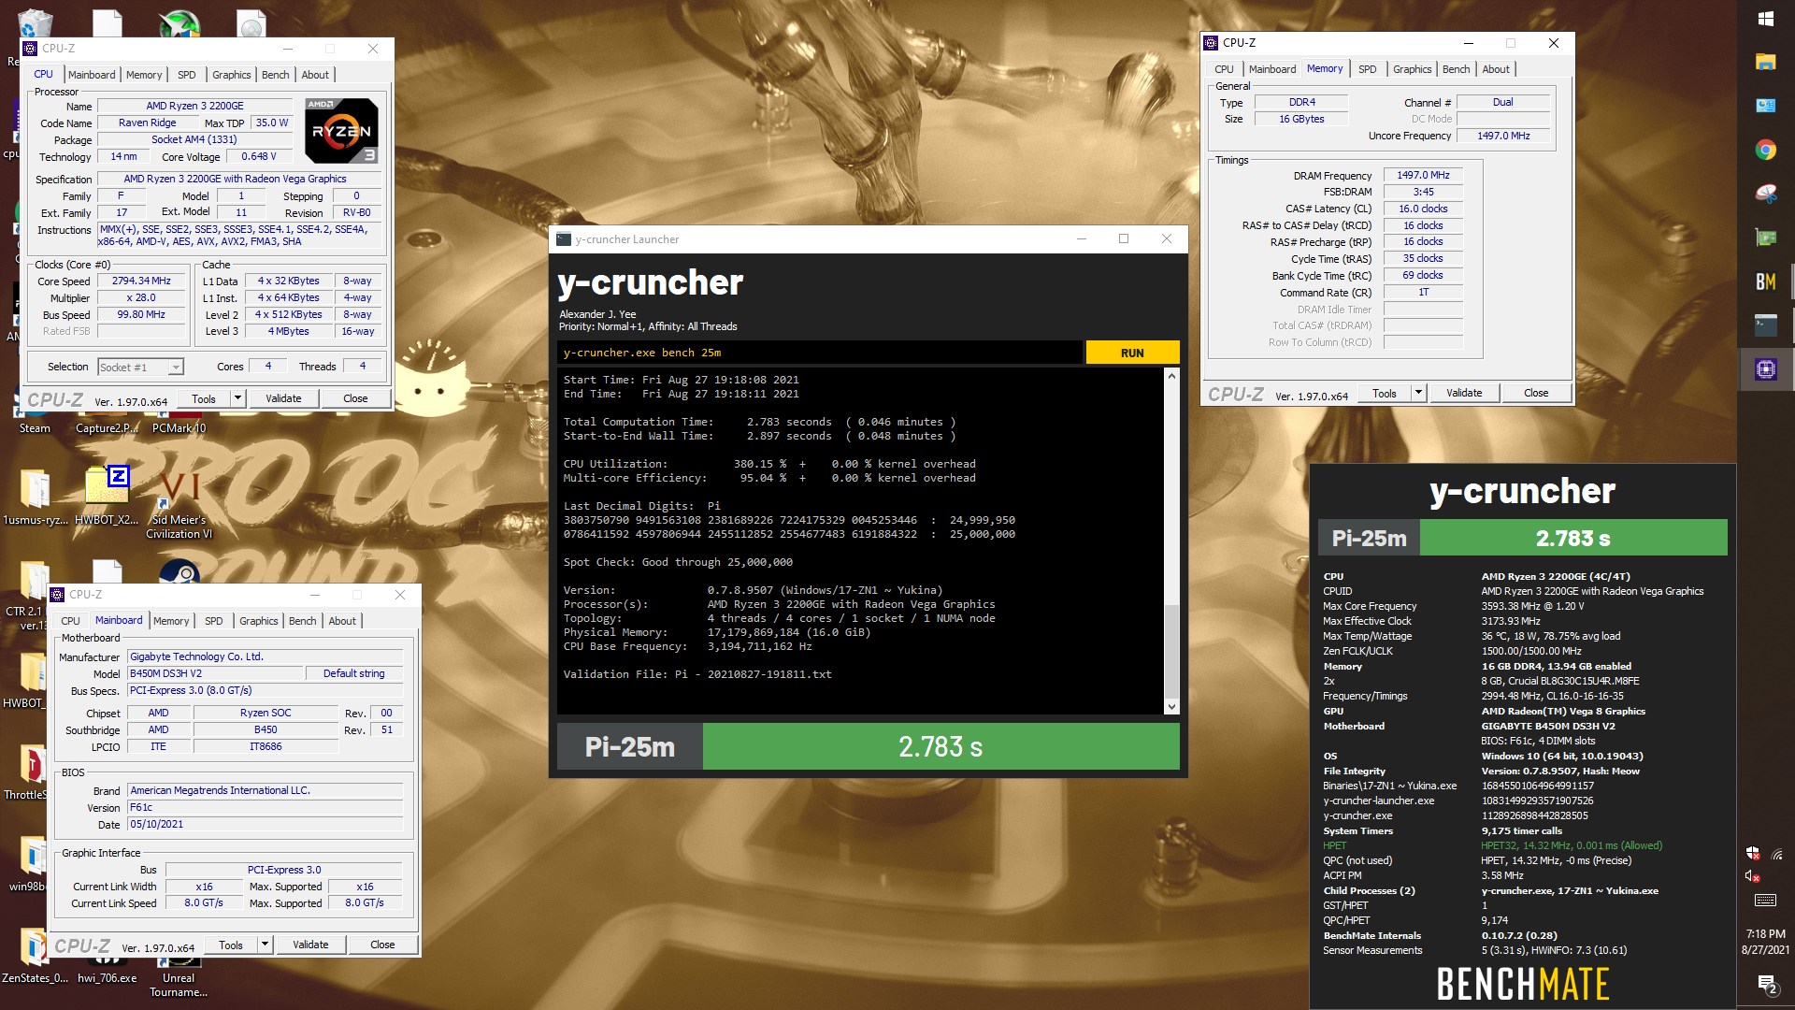1795x1010 pixels.
Task: Switch to CPU tab in Mainboard CPU-Z window
Action: (70, 621)
